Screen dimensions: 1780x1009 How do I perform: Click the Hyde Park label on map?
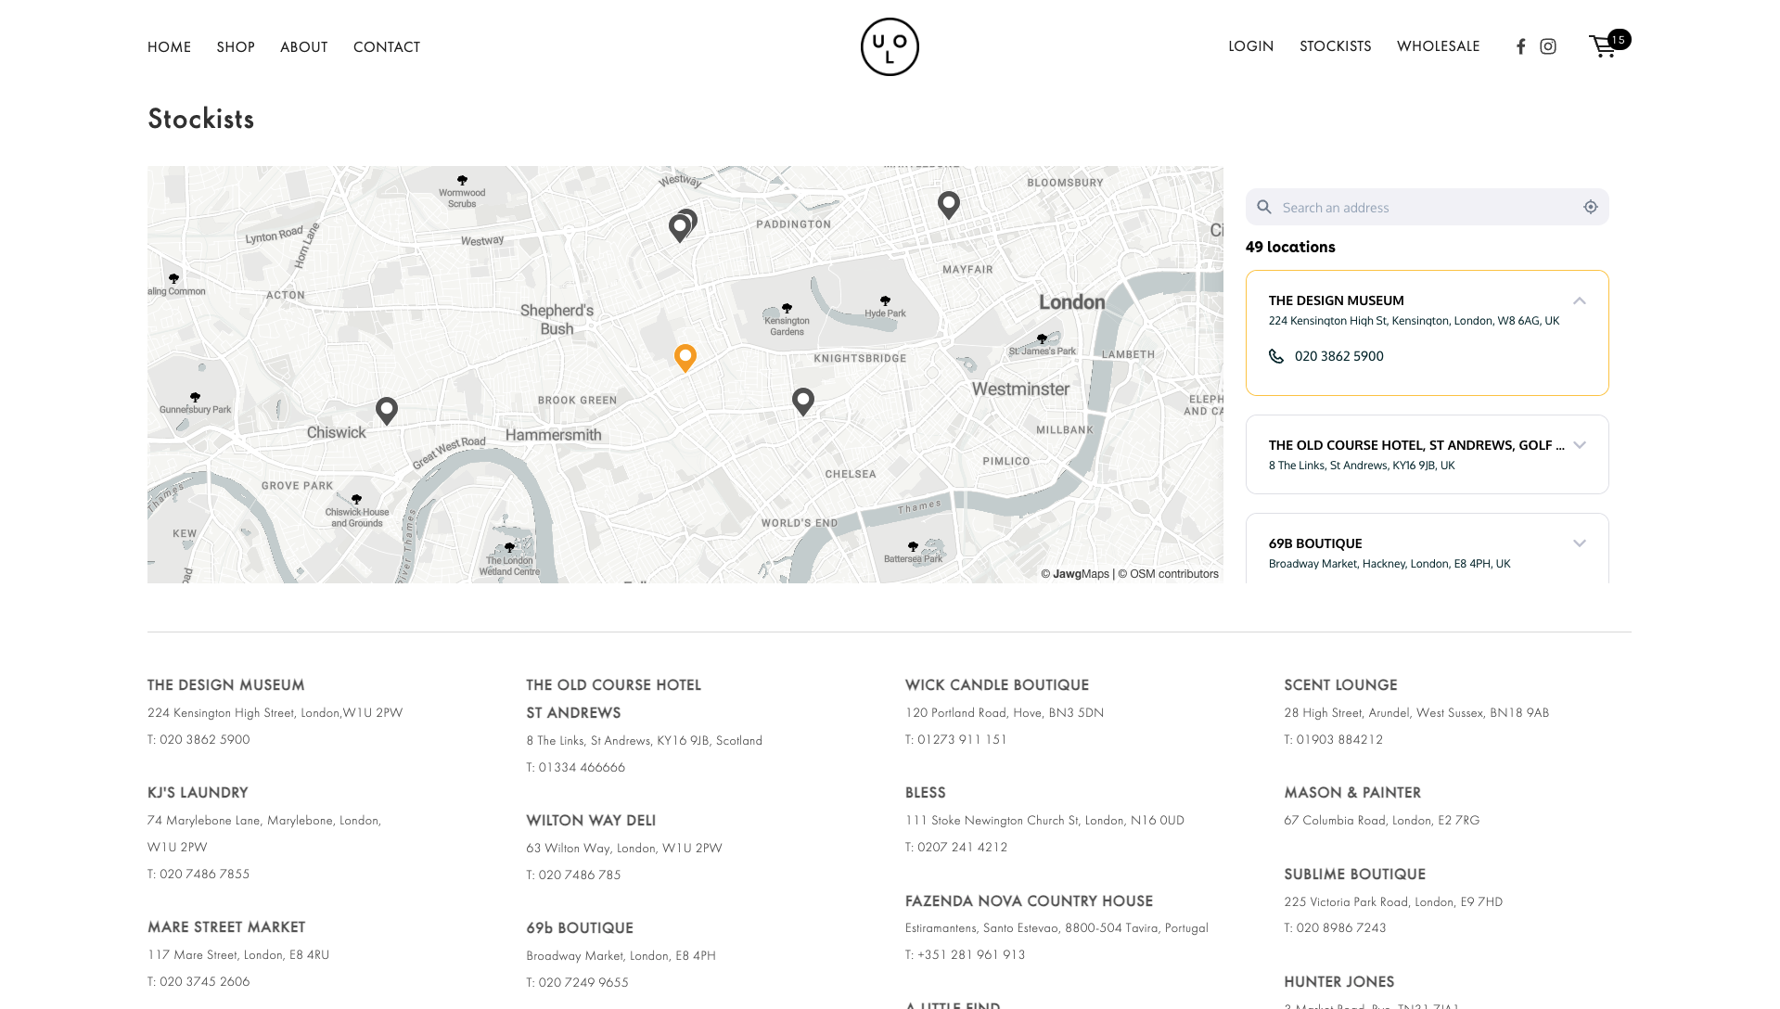tap(885, 313)
